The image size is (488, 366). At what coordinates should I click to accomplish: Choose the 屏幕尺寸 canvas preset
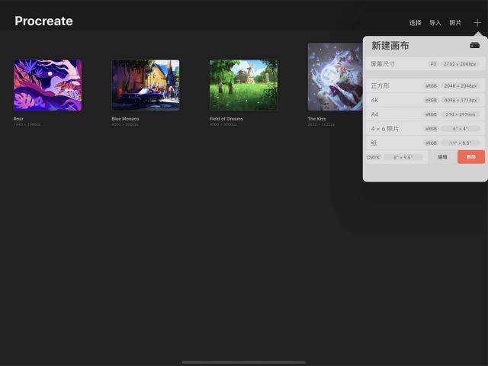425,64
